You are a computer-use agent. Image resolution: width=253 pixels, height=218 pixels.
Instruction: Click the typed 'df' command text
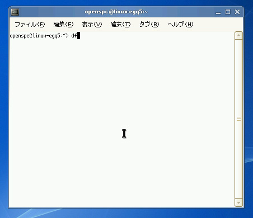[74, 35]
